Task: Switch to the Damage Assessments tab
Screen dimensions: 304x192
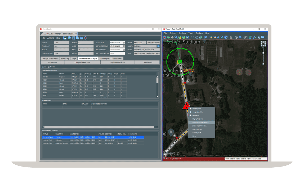Action: point(50,59)
